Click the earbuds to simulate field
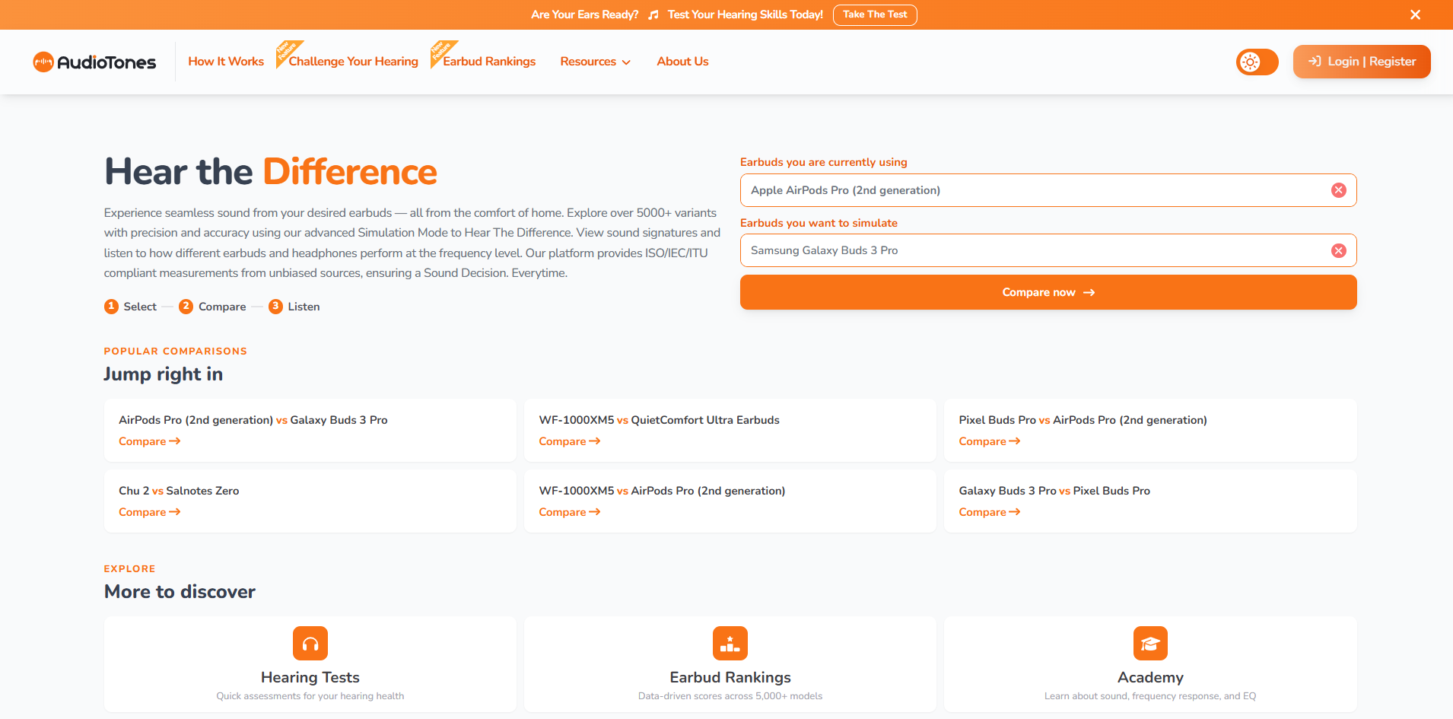The height and width of the screenshot is (719, 1453). pyautogui.click(x=1048, y=250)
